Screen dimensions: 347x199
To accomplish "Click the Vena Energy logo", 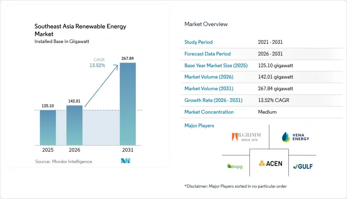I will [x=295, y=137].
